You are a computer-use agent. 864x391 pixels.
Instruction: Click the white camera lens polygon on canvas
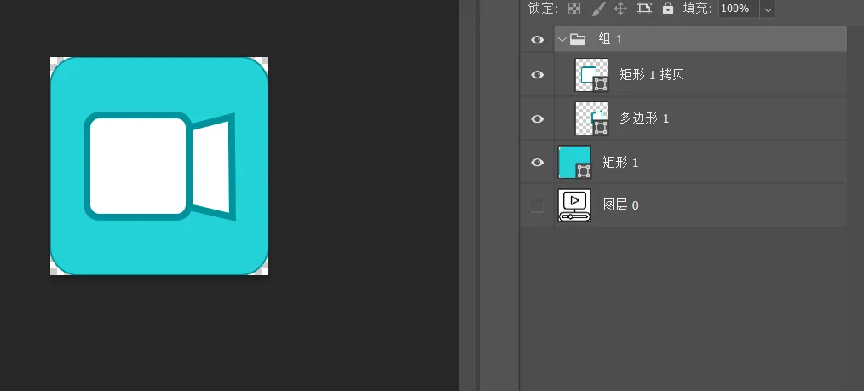[211, 167]
